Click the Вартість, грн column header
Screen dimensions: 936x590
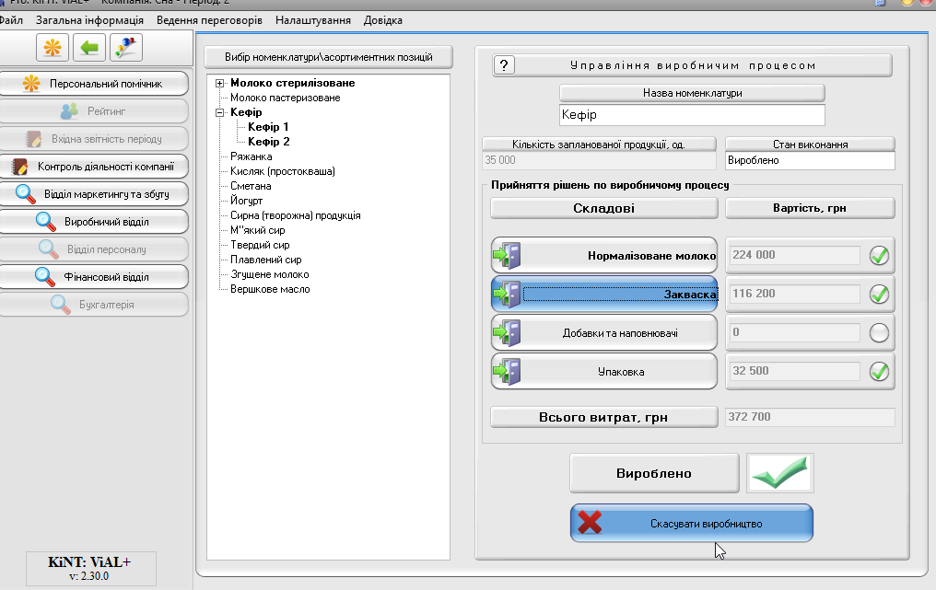coord(810,208)
